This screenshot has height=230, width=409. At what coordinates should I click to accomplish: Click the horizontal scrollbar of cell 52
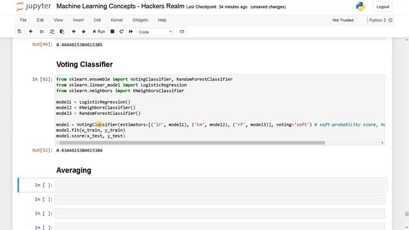tap(192, 142)
